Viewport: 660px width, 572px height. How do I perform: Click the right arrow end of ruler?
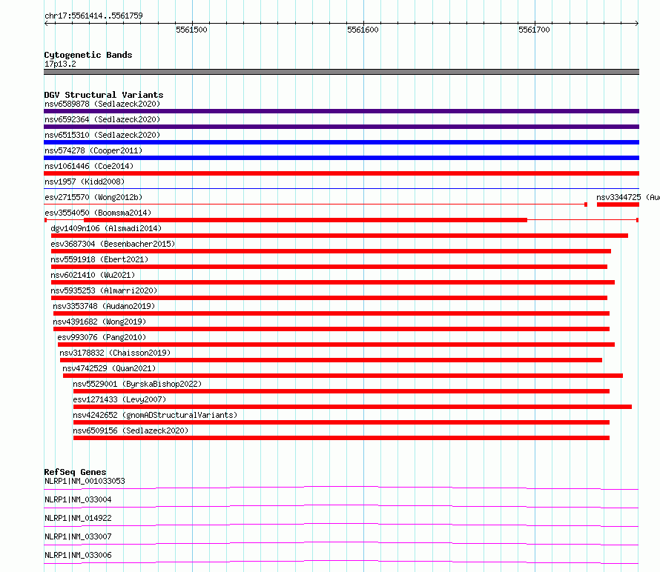click(637, 23)
